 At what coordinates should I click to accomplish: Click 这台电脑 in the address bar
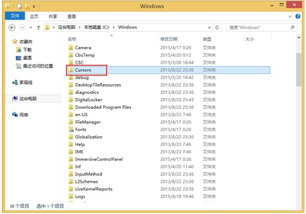coord(67,27)
